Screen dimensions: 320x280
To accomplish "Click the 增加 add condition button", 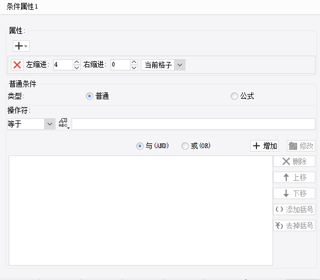I will [x=264, y=146].
